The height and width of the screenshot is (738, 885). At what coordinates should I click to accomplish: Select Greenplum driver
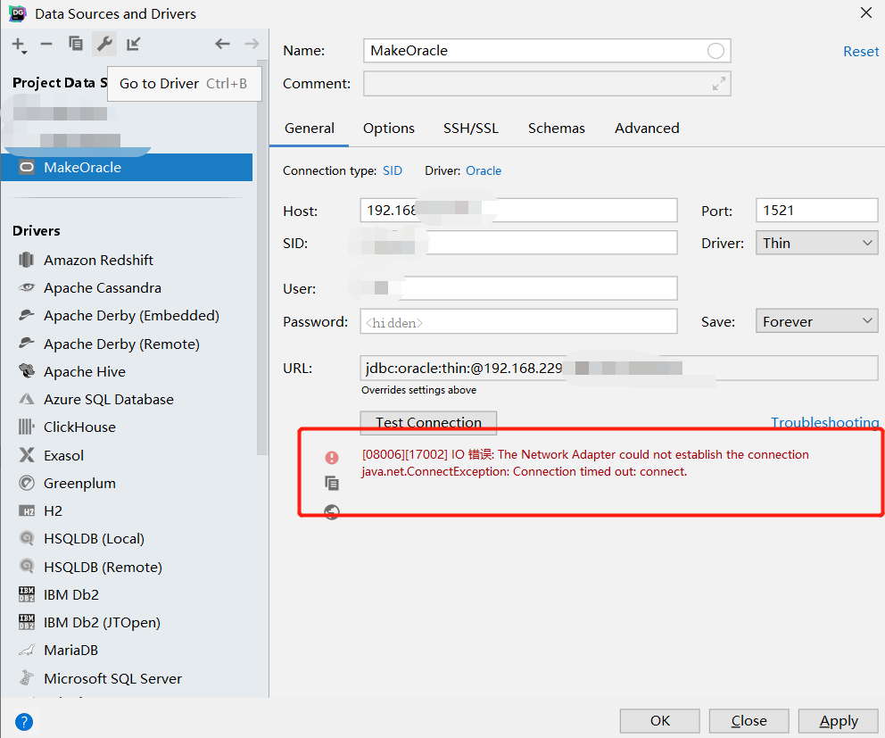(79, 484)
